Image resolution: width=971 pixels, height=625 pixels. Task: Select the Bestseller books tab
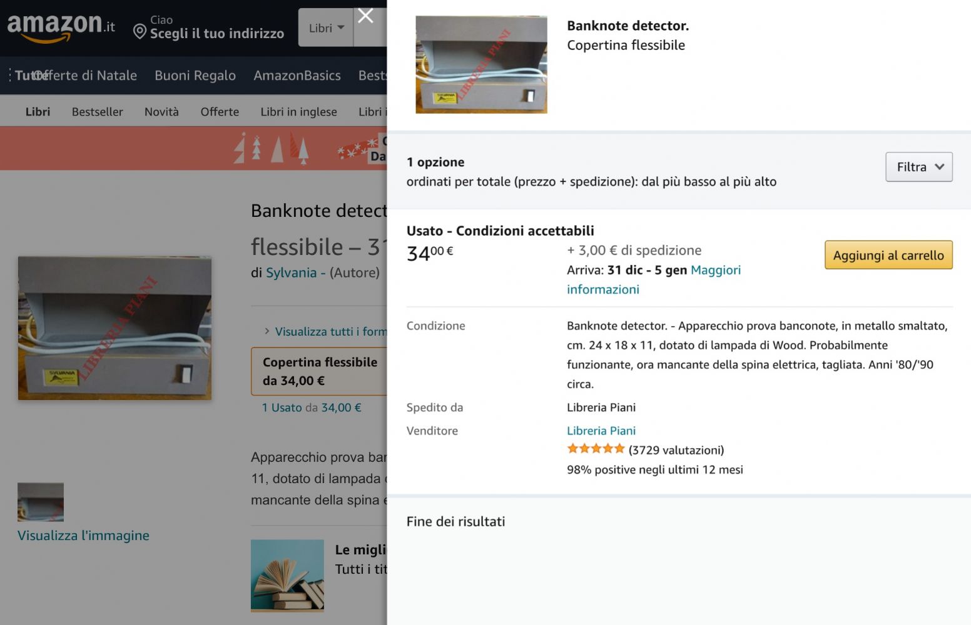(98, 112)
